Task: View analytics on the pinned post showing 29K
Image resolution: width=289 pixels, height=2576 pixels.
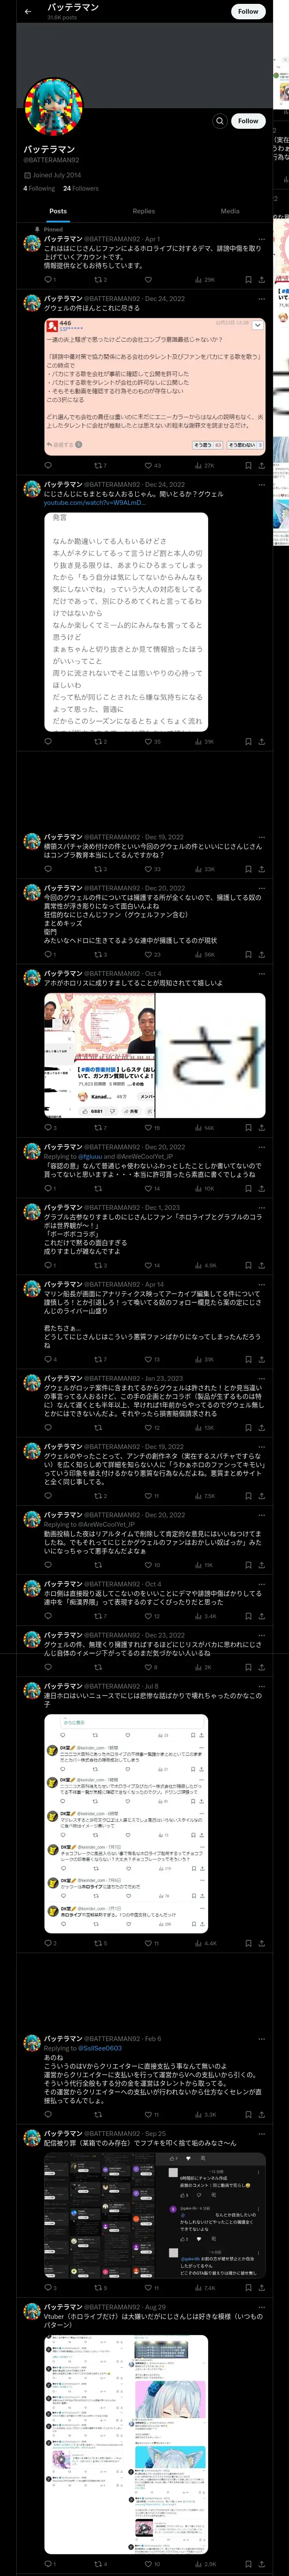Action: 204,280
